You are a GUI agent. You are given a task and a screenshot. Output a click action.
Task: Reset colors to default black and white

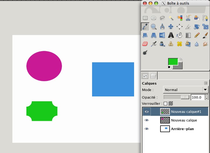pos(170,68)
